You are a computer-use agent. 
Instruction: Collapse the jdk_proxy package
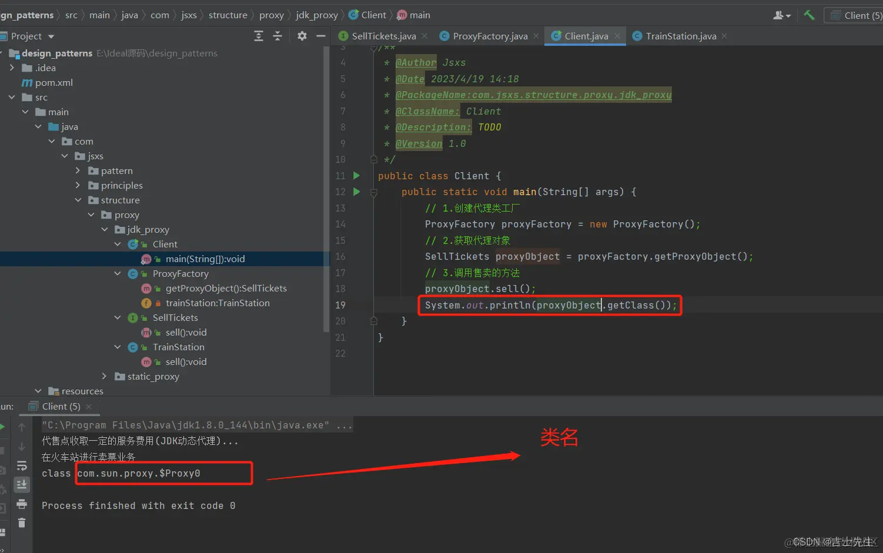click(104, 230)
